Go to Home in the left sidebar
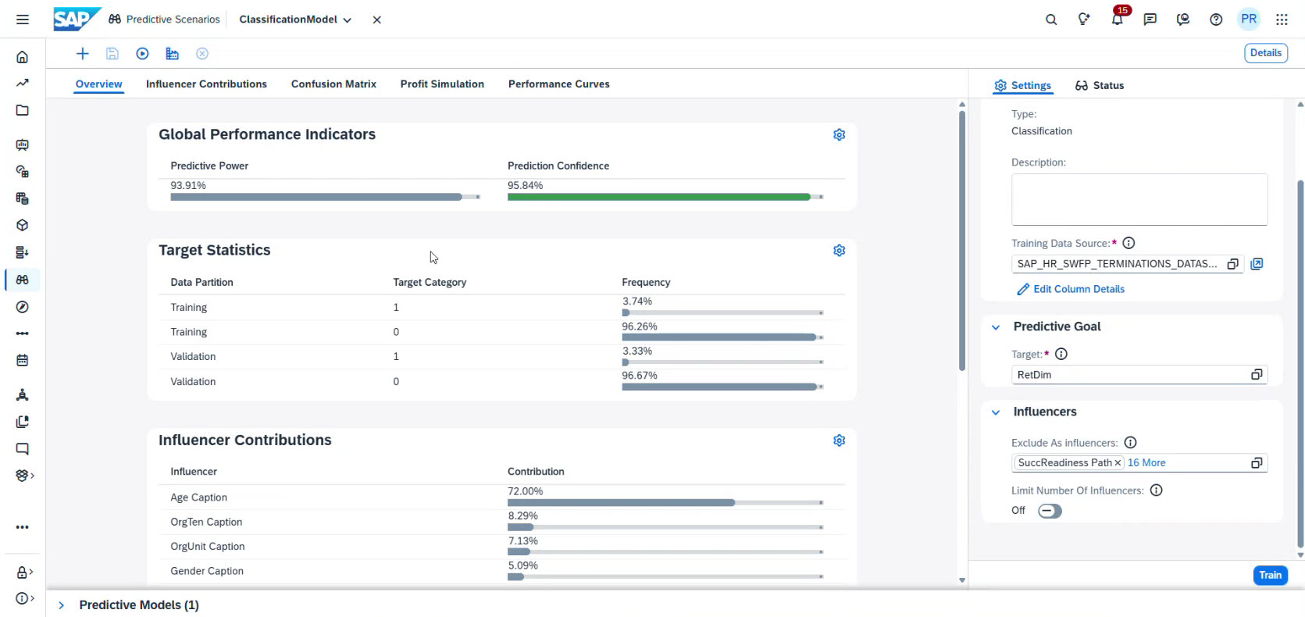This screenshot has width=1305, height=617. click(23, 57)
